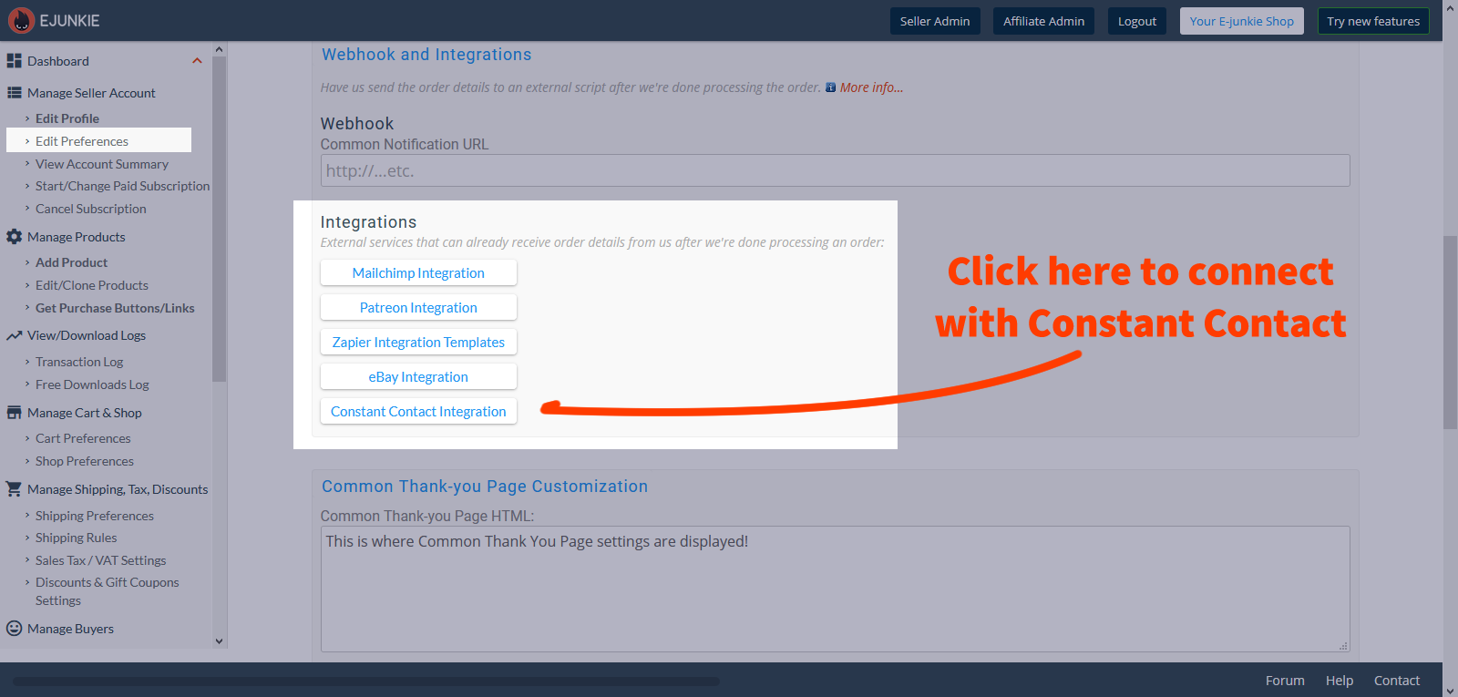This screenshot has width=1458, height=697.
Task: Click the Common Notification URL input field
Action: pyautogui.click(x=835, y=170)
